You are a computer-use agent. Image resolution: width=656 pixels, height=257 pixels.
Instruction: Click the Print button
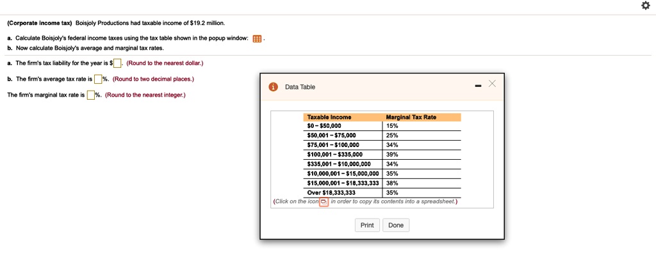click(x=367, y=225)
